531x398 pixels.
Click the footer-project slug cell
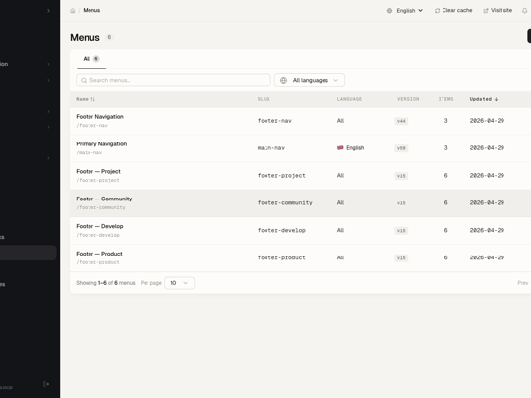pos(281,176)
